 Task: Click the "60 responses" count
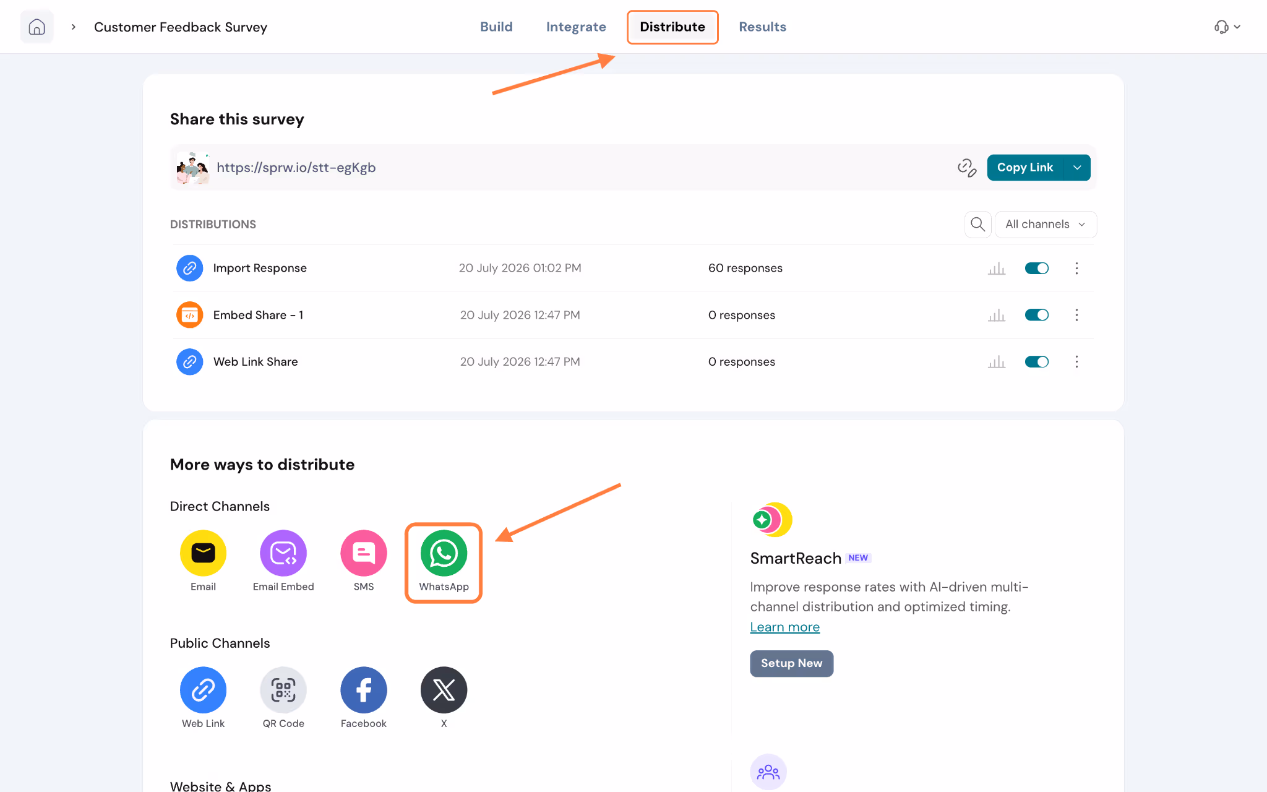(745, 268)
